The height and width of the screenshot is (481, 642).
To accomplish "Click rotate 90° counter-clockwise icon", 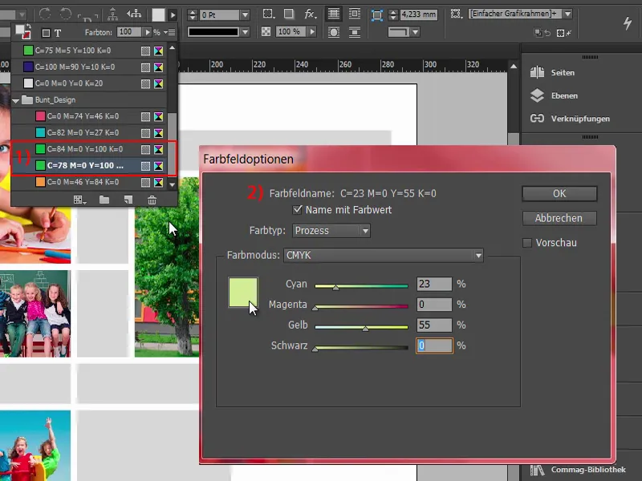I will pyautogui.click(x=66, y=14).
